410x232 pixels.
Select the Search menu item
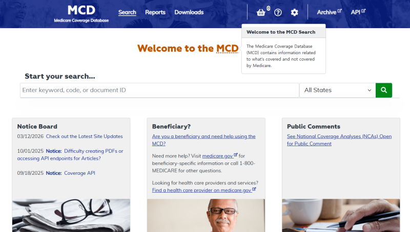point(127,12)
